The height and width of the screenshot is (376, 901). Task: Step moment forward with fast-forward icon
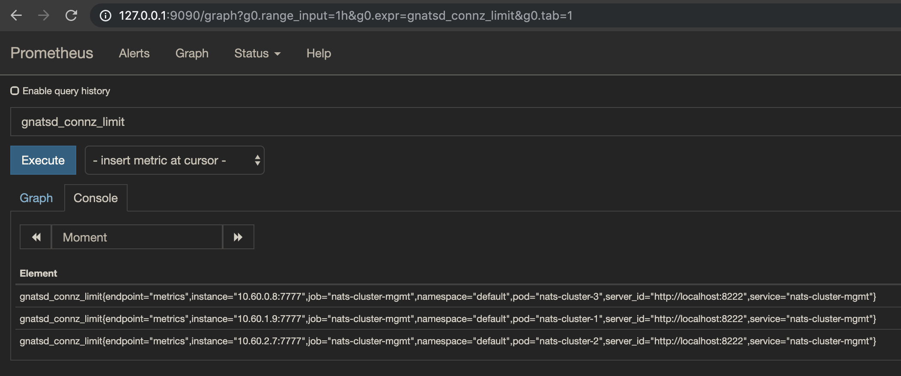point(238,237)
